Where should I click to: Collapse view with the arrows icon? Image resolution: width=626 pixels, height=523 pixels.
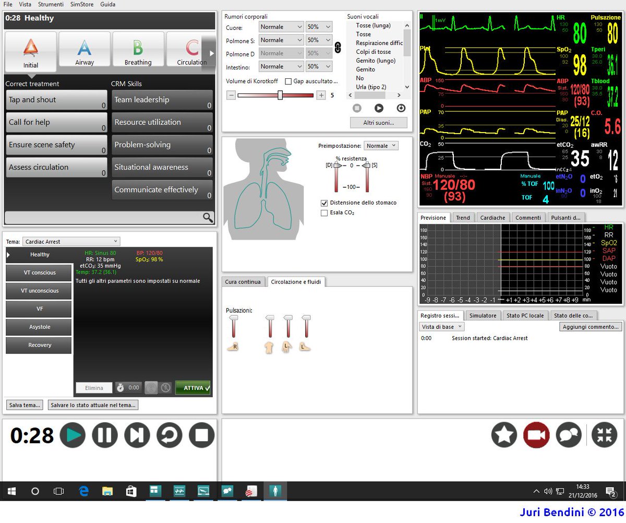pyautogui.click(x=604, y=435)
